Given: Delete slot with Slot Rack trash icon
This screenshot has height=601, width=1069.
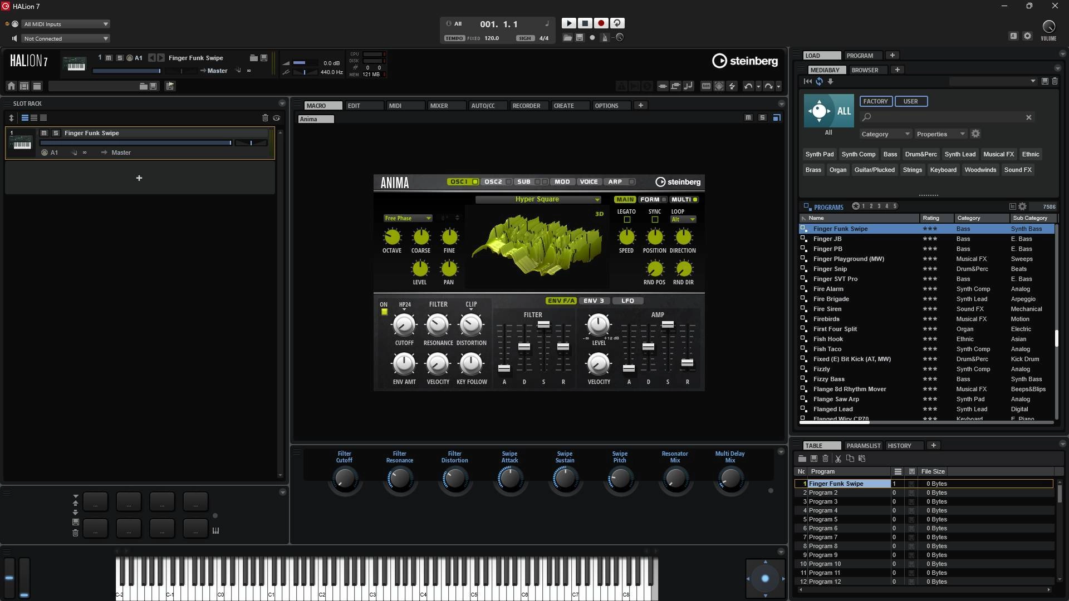Looking at the screenshot, I should (265, 118).
